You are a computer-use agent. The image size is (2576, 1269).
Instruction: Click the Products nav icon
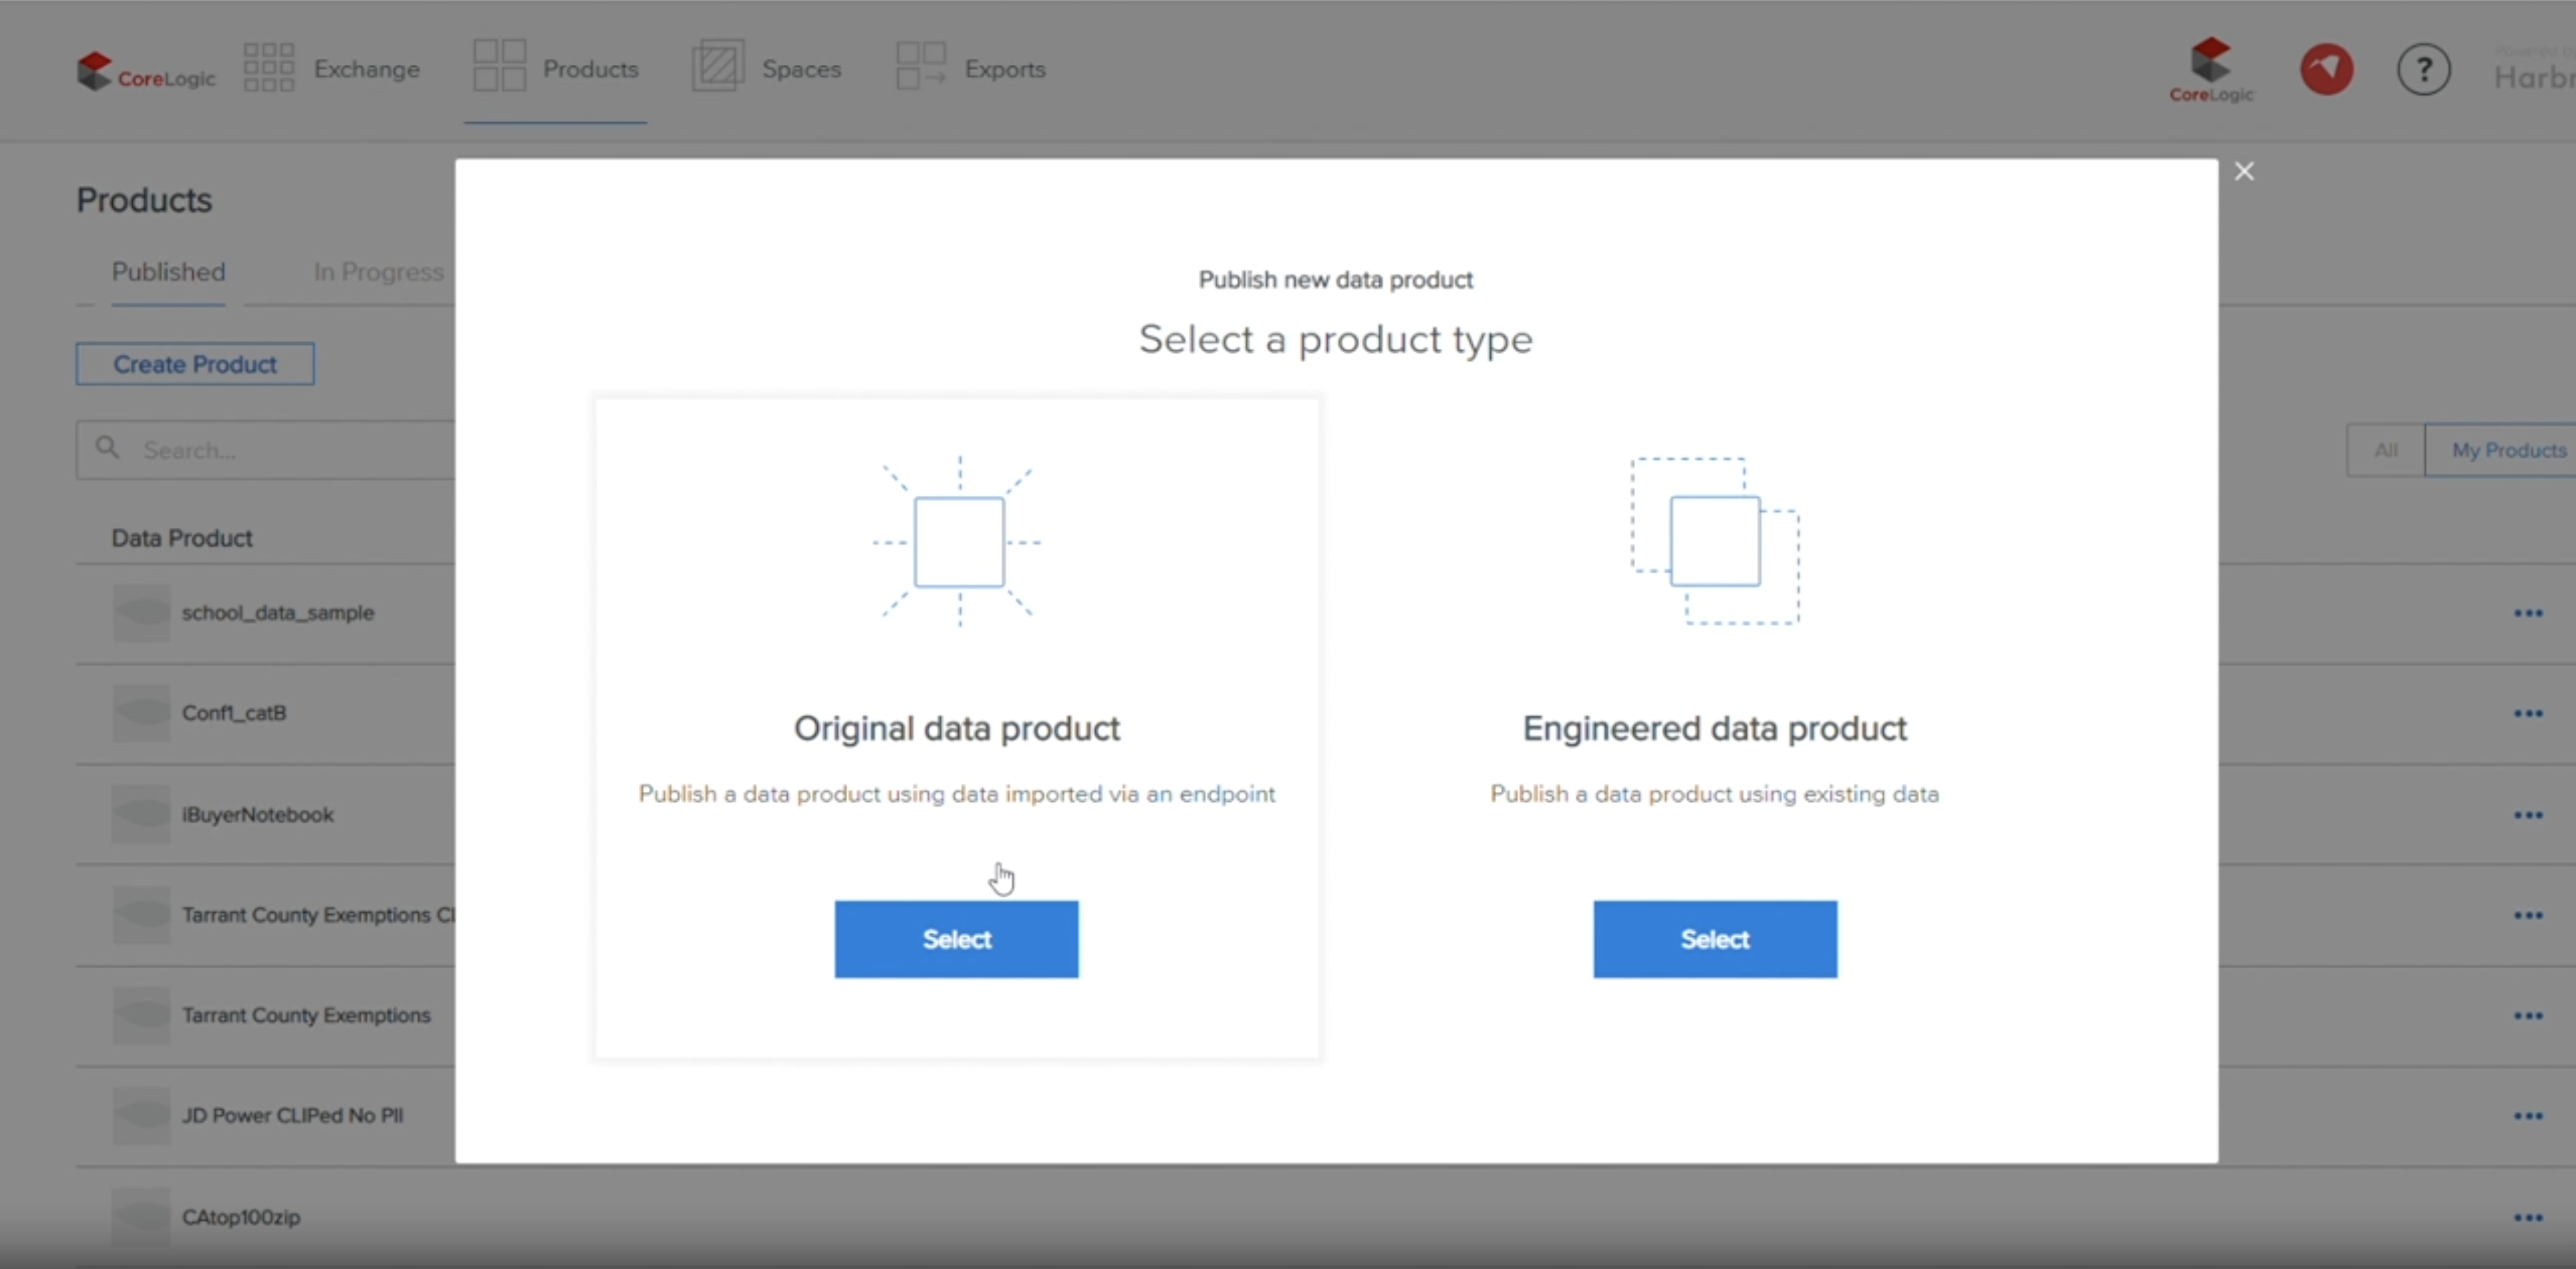(x=499, y=67)
